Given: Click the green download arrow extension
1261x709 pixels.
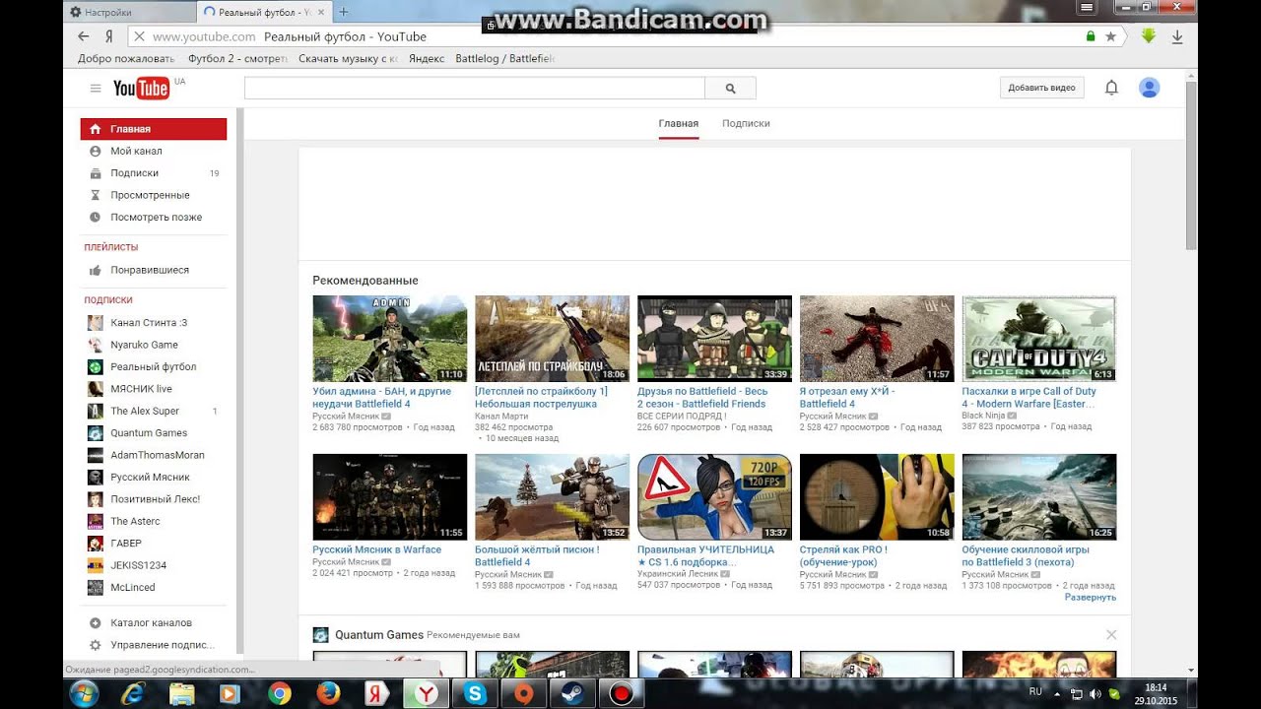Looking at the screenshot, I should click(x=1148, y=36).
